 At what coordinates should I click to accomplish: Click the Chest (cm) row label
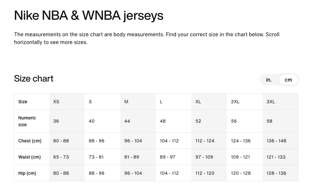(x=30, y=141)
